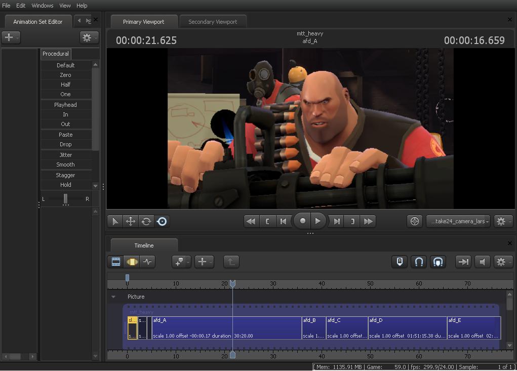Screen dimensions: 517x371
Task: Click the selection arrow tool
Action: pyautogui.click(x=115, y=221)
